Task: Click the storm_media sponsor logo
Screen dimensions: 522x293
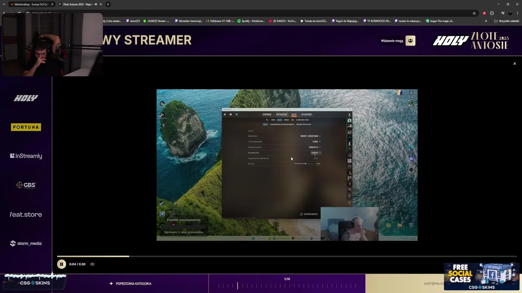Action: click(26, 243)
